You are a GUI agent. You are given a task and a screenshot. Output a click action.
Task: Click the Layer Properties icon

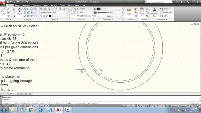pos(41,9)
